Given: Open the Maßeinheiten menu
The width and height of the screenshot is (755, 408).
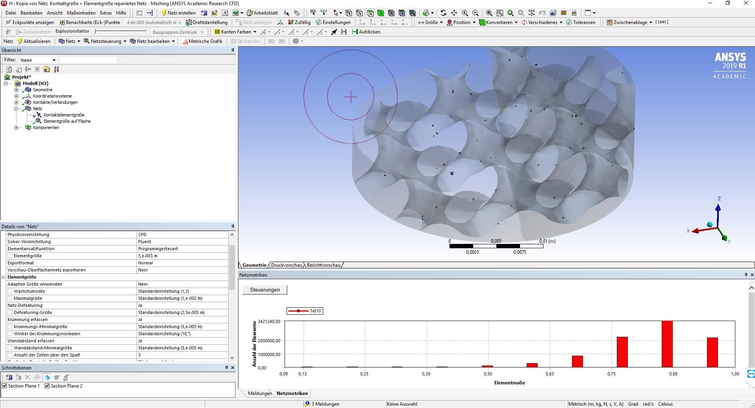Looking at the screenshot, I should (81, 13).
